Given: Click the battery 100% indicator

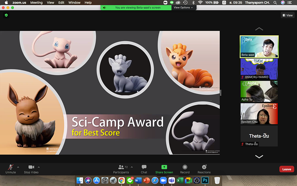Looking at the screenshot, I should 212,3.
